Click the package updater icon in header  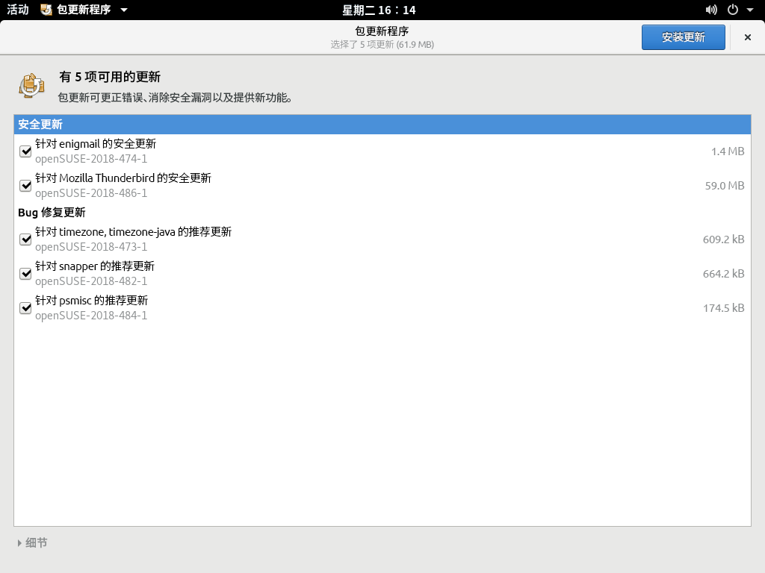(x=31, y=85)
